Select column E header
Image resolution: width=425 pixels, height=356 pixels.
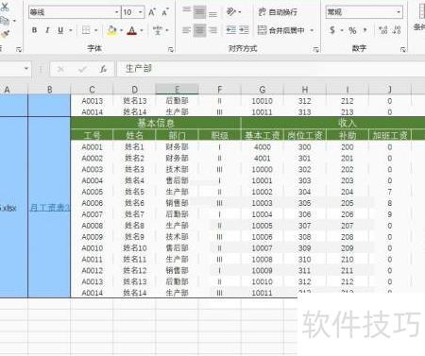[177, 90]
